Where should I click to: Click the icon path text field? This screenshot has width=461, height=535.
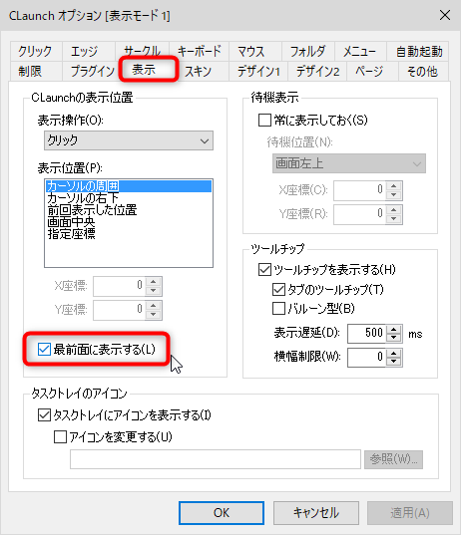pos(216,459)
